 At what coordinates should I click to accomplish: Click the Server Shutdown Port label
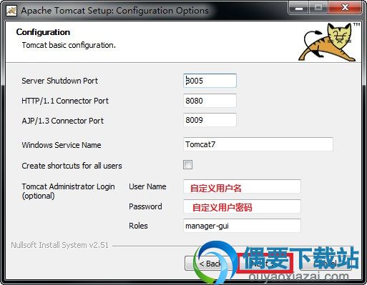pos(59,81)
